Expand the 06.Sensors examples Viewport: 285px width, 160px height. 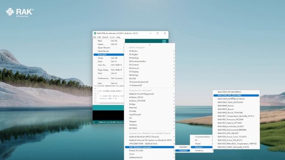click(150, 68)
